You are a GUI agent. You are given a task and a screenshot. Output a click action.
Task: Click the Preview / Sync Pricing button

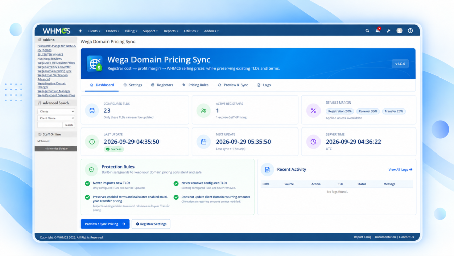[x=105, y=224]
